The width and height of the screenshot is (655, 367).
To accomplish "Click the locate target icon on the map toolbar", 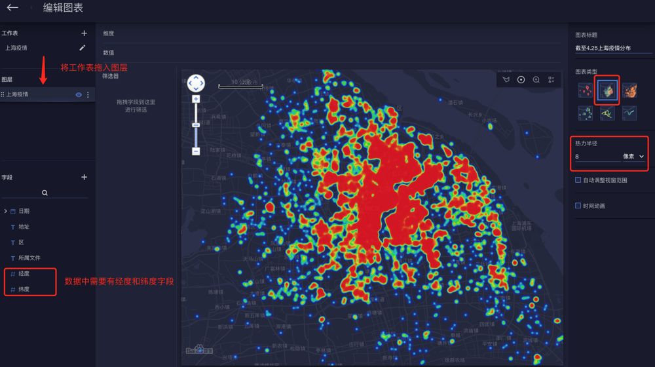I will 521,80.
